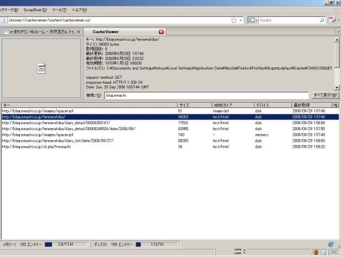The image size is (341, 257).
Task: Click the bookmark star icon in address bar
Action: [233, 20]
